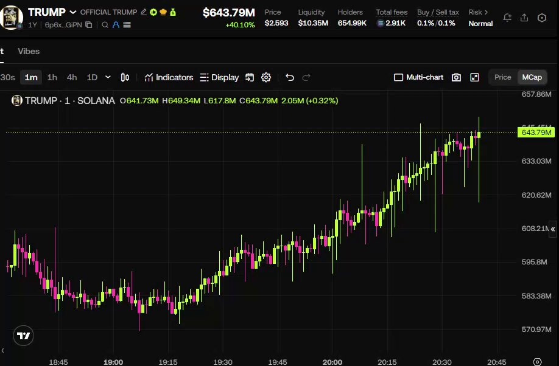The image size is (559, 366).
Task: Select the 1D timeframe
Action: click(92, 77)
